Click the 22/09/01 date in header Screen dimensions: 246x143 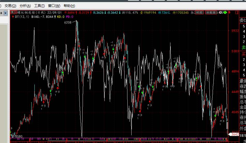[x=54, y=12]
